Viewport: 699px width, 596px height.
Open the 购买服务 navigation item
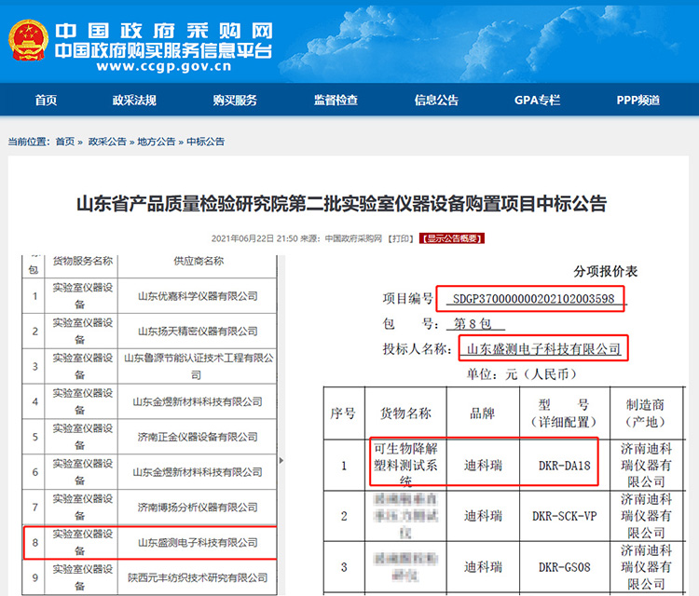(235, 101)
